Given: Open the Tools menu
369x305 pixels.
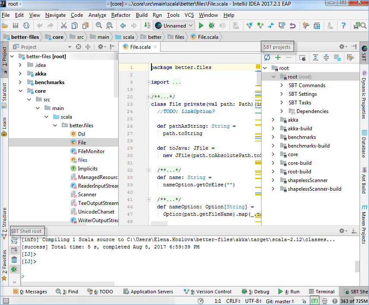Looking at the screenshot, I should [173, 15].
